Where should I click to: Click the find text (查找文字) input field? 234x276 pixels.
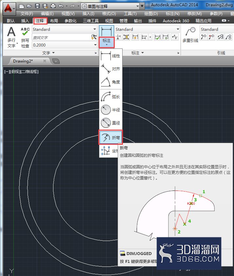coord(62,37)
